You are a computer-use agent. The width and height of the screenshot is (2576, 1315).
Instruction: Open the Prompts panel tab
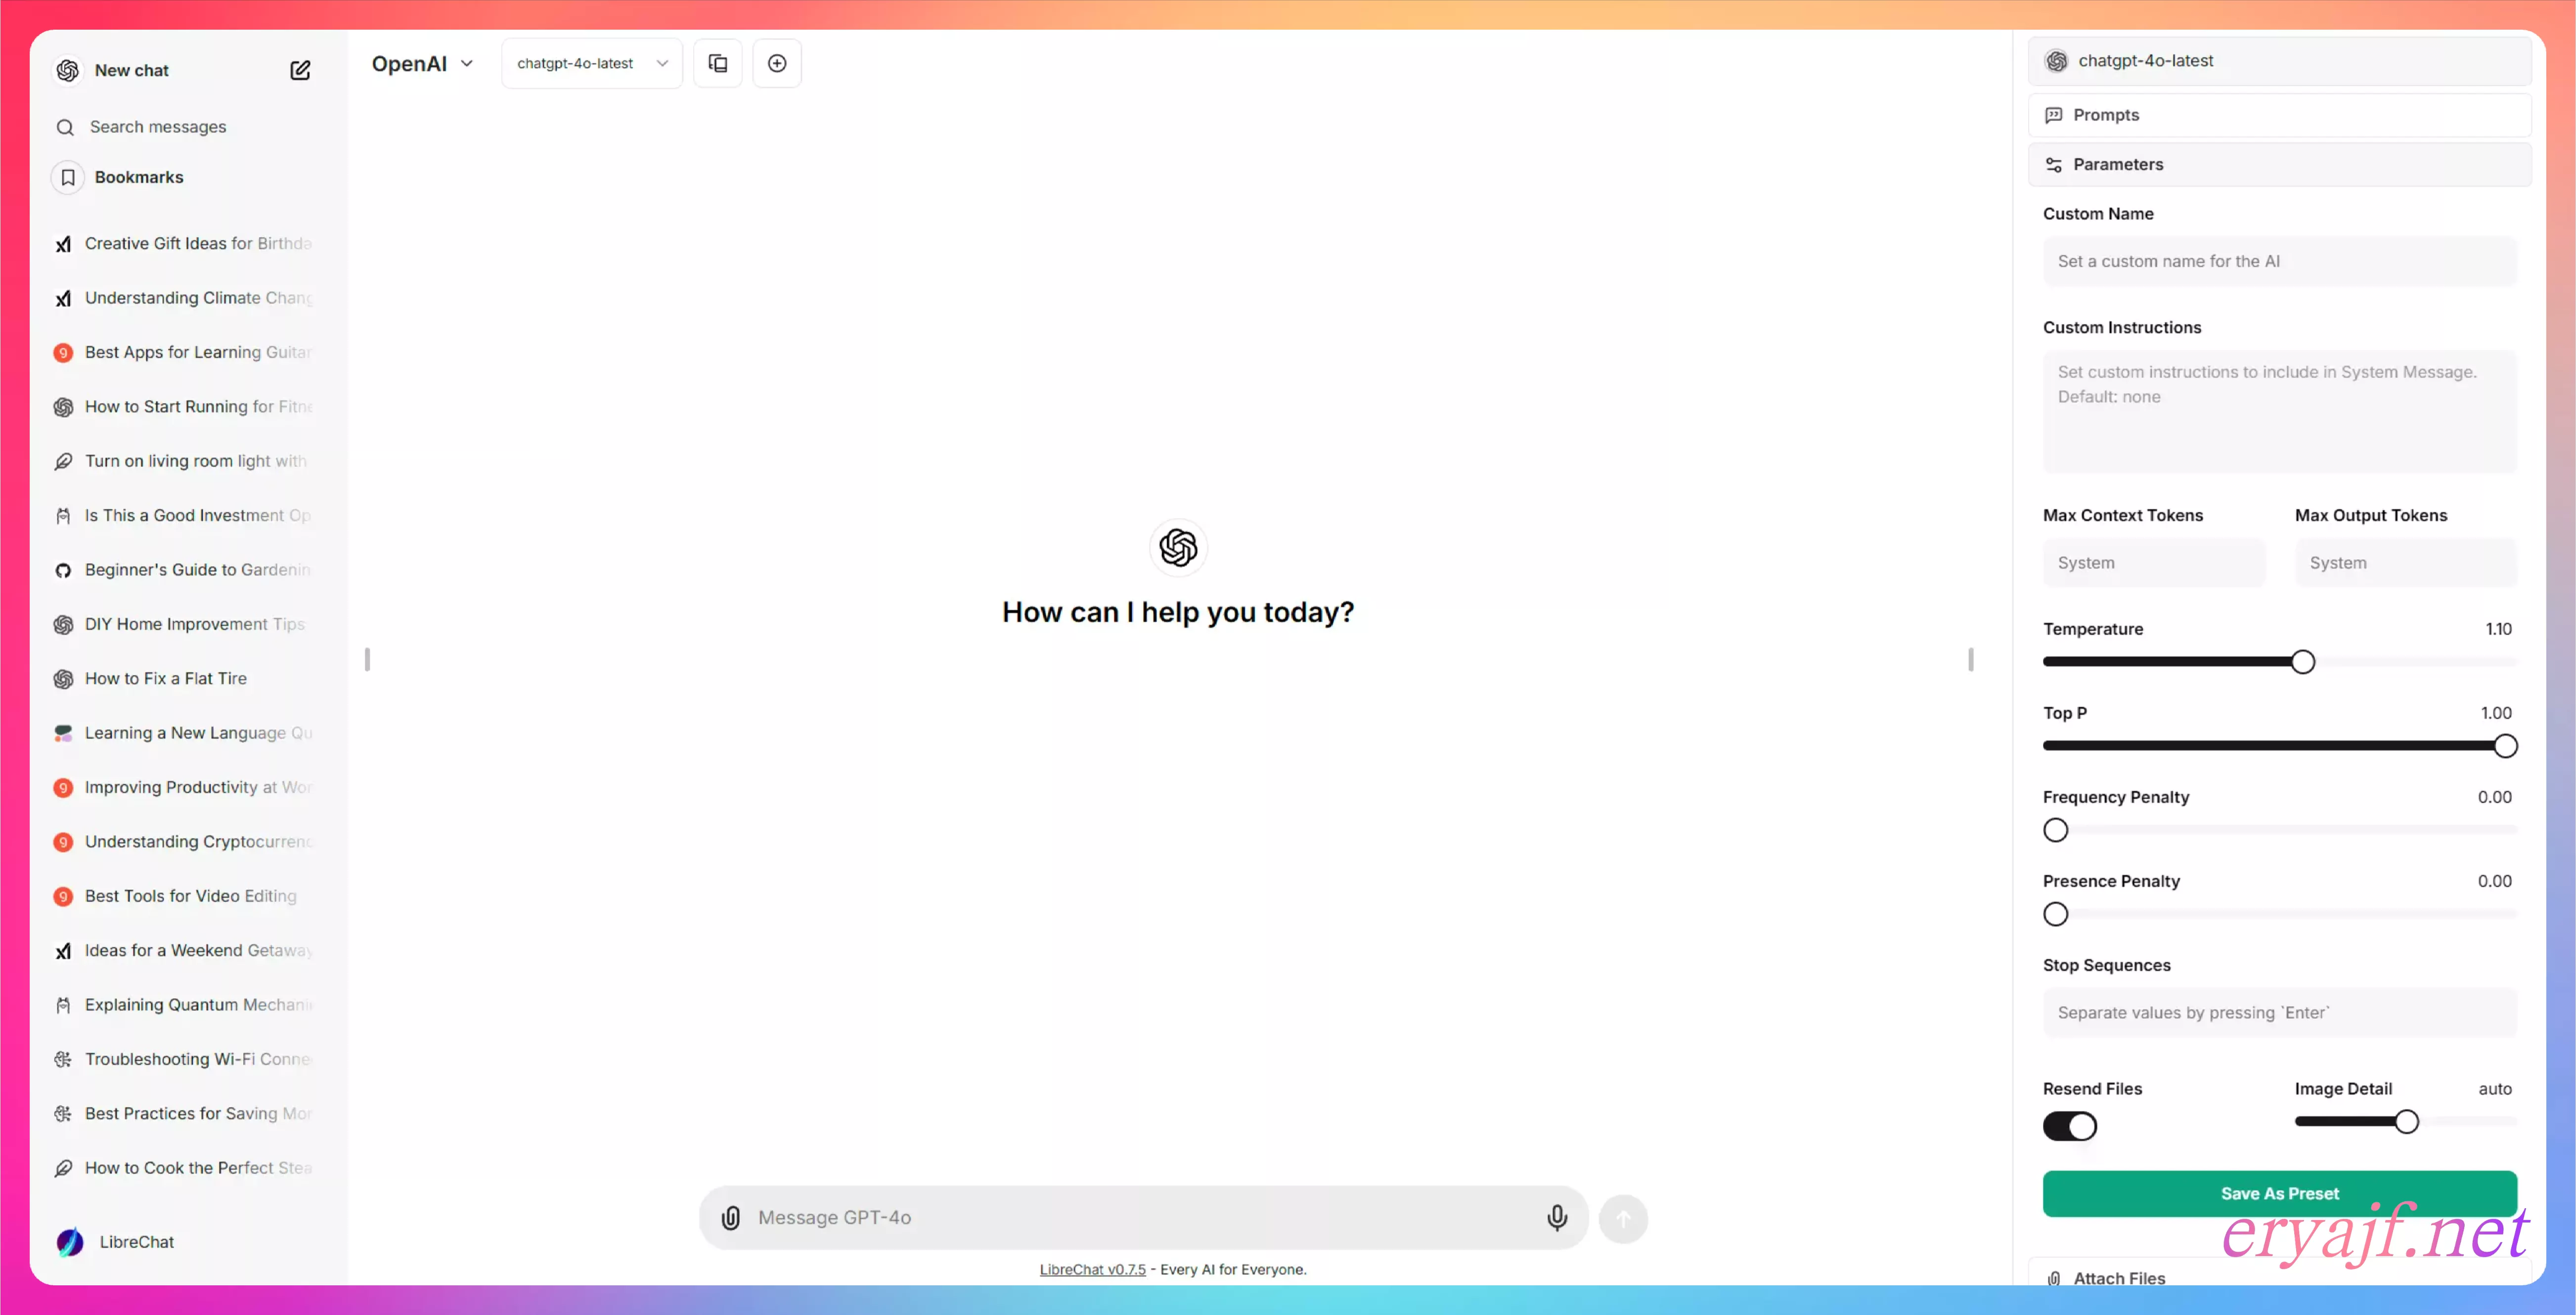2279,115
